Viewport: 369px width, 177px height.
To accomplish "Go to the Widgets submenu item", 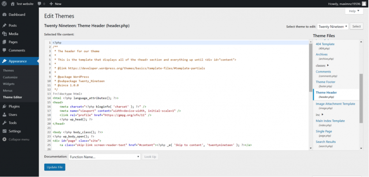I will tap(9, 84).
